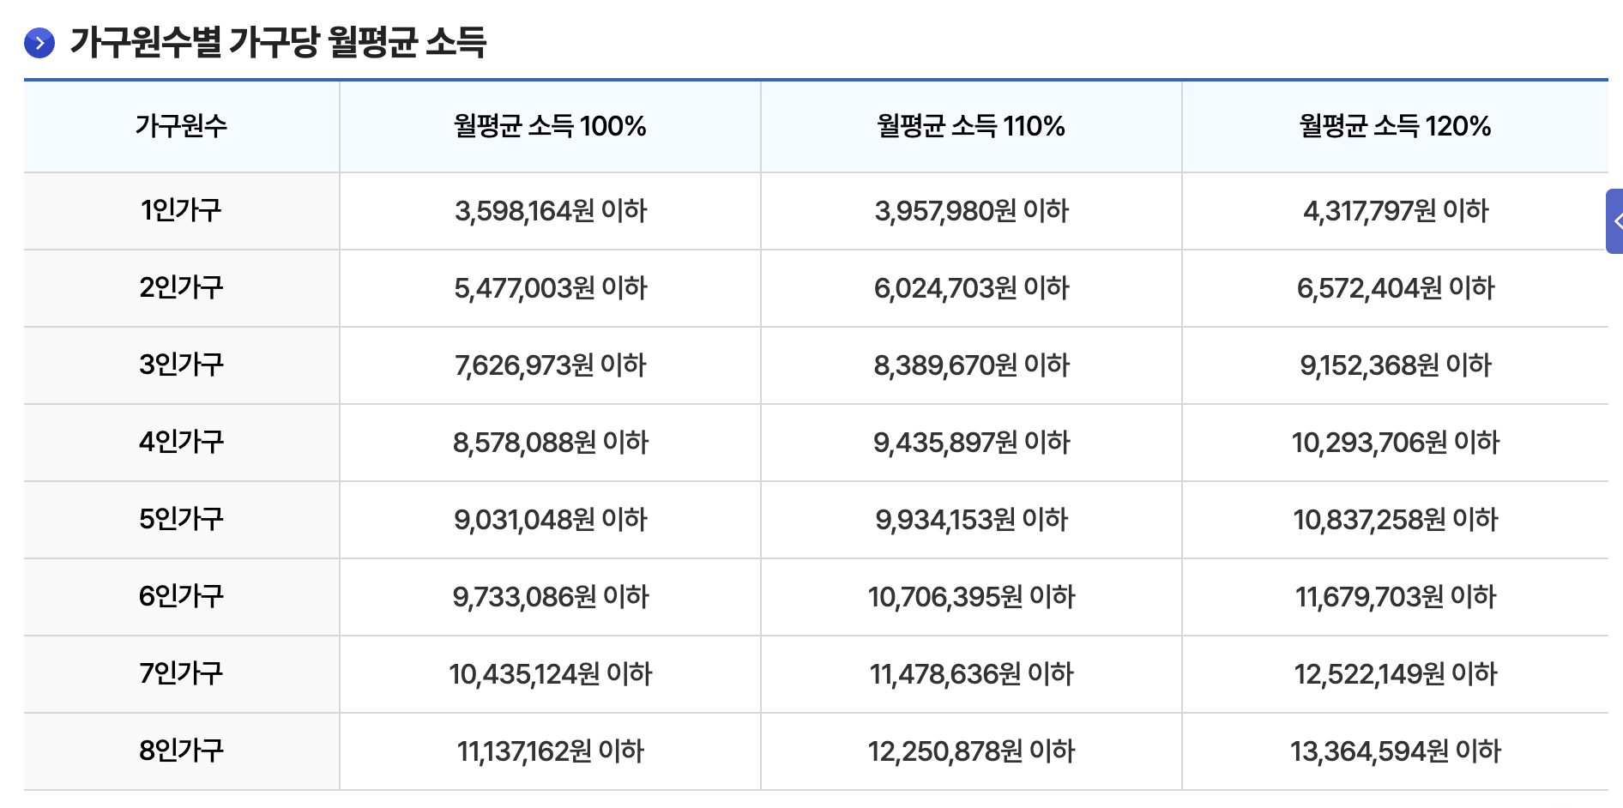Viewport: 1623px width, 808px height.
Task: Click cell 8,578,088원 이하
Action: [550, 443]
